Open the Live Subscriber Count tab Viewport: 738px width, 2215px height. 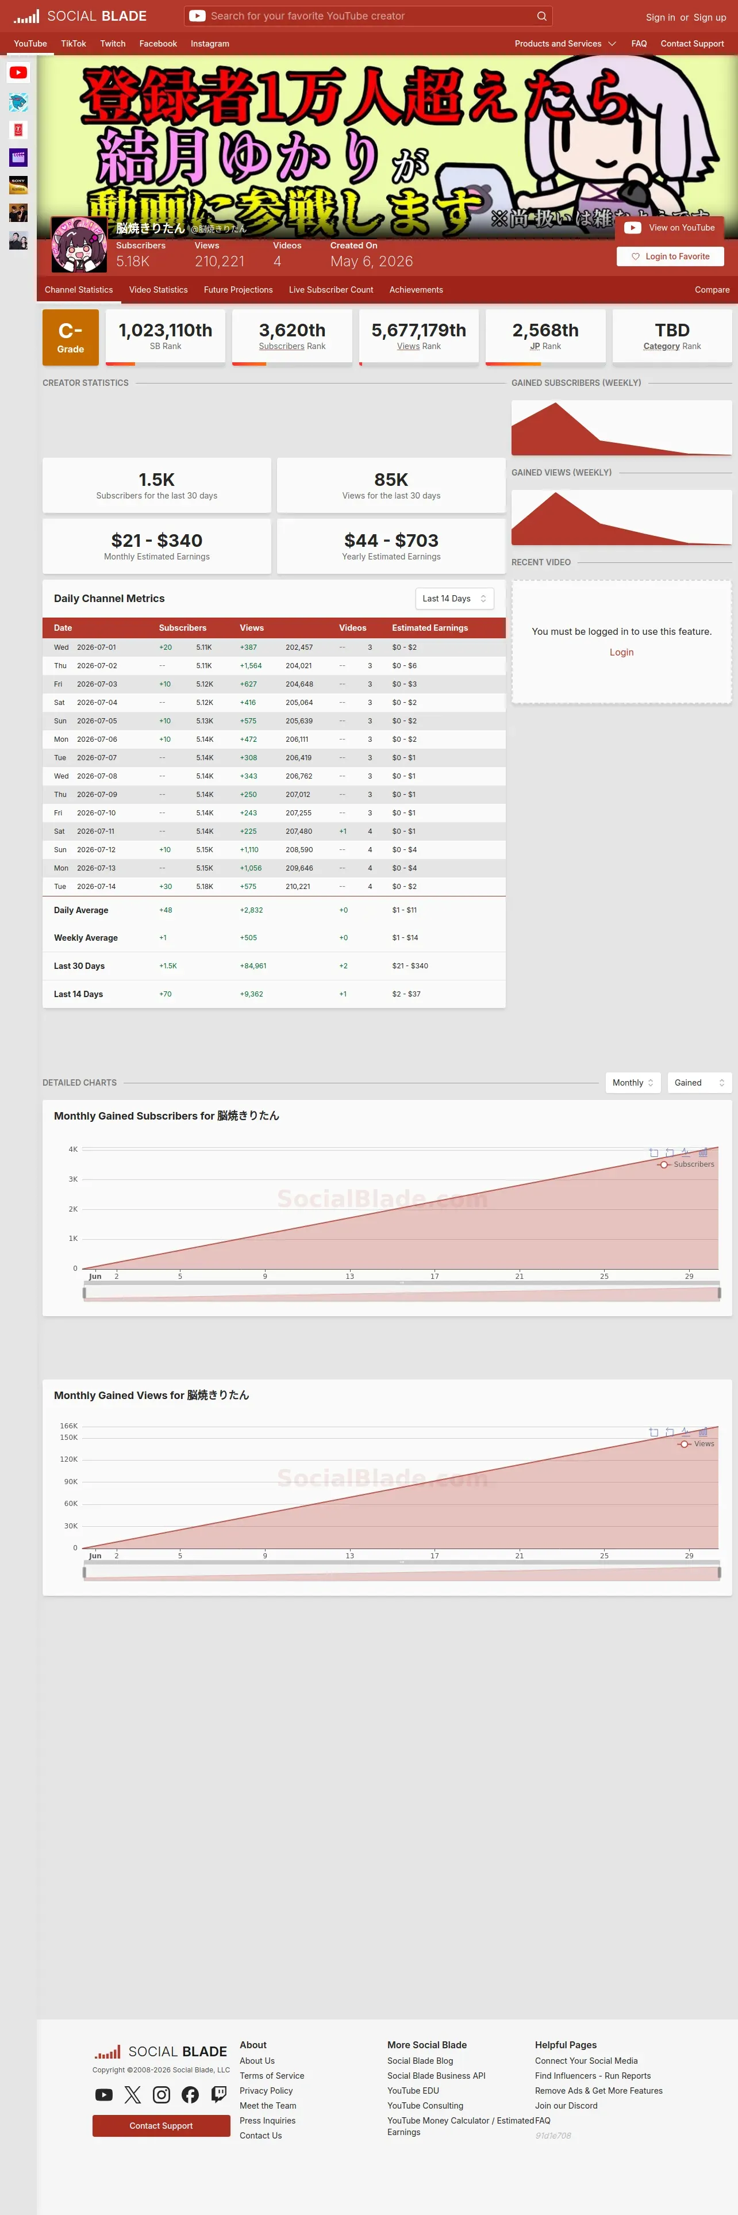pos(330,290)
